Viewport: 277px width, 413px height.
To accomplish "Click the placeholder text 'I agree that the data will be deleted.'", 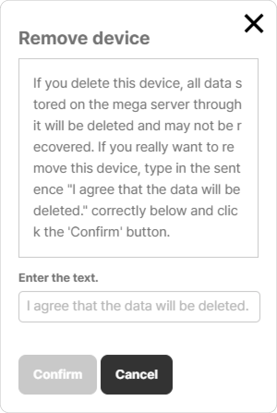I will [138, 306].
